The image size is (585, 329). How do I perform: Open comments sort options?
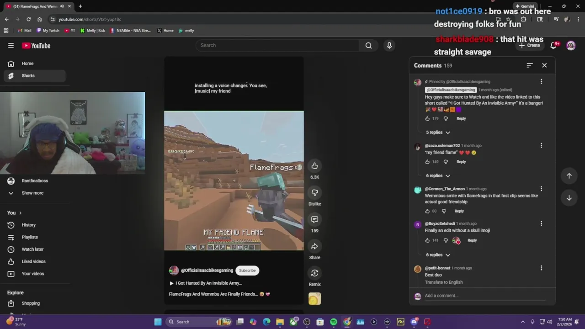point(529,65)
